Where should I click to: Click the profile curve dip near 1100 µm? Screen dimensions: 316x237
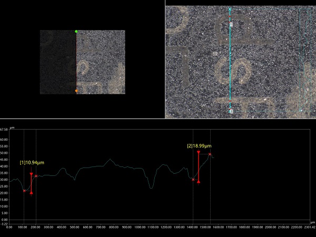pyautogui.click(x=151, y=187)
